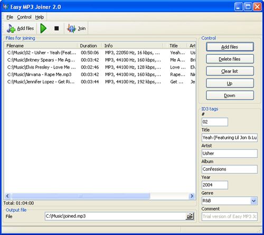Select the Elvis Presley file row
Screen dimensions: 264x235
pos(100,67)
